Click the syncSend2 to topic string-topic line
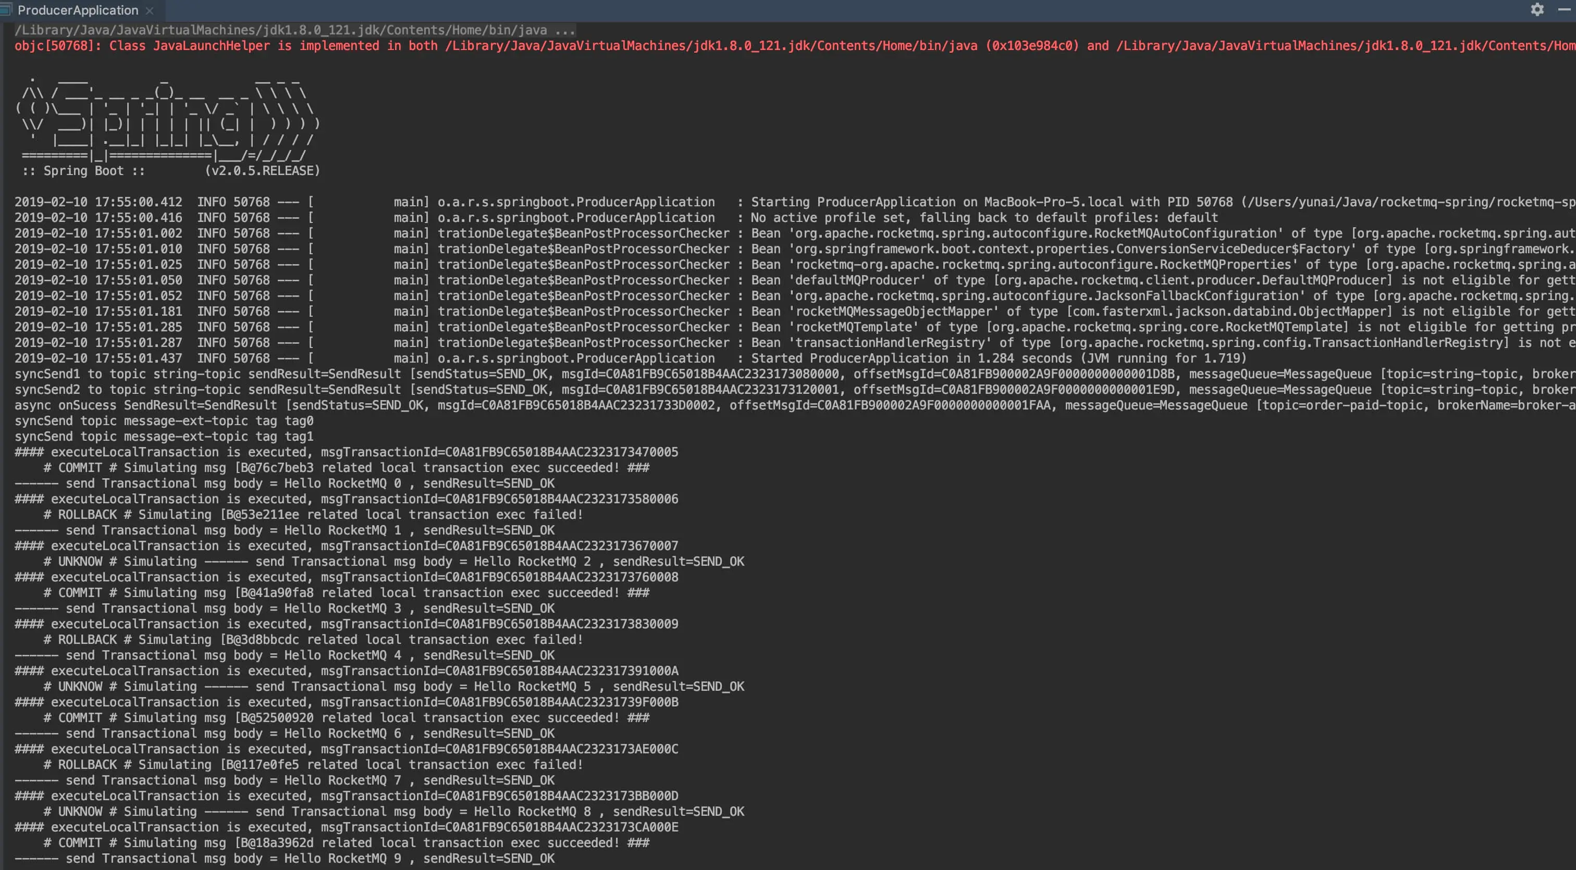The width and height of the screenshot is (1576, 870). (x=208, y=390)
